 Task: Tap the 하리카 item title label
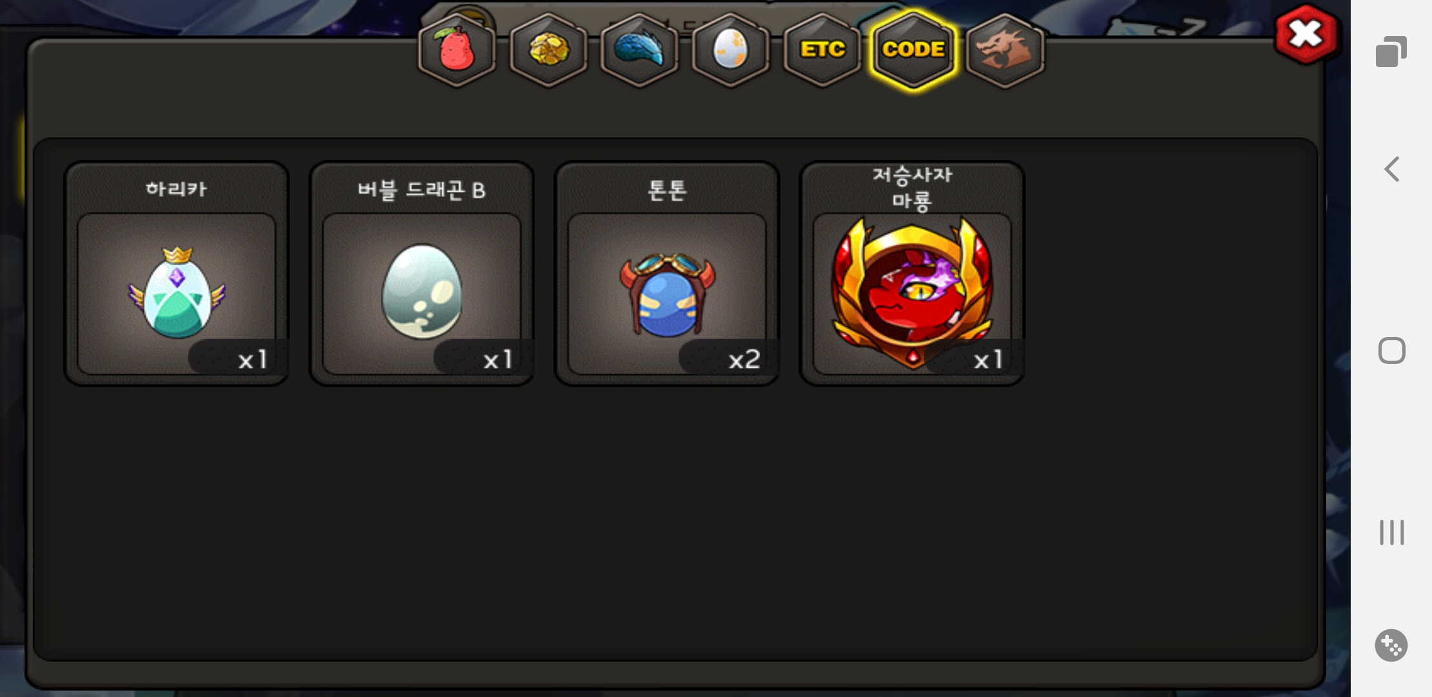point(176,189)
